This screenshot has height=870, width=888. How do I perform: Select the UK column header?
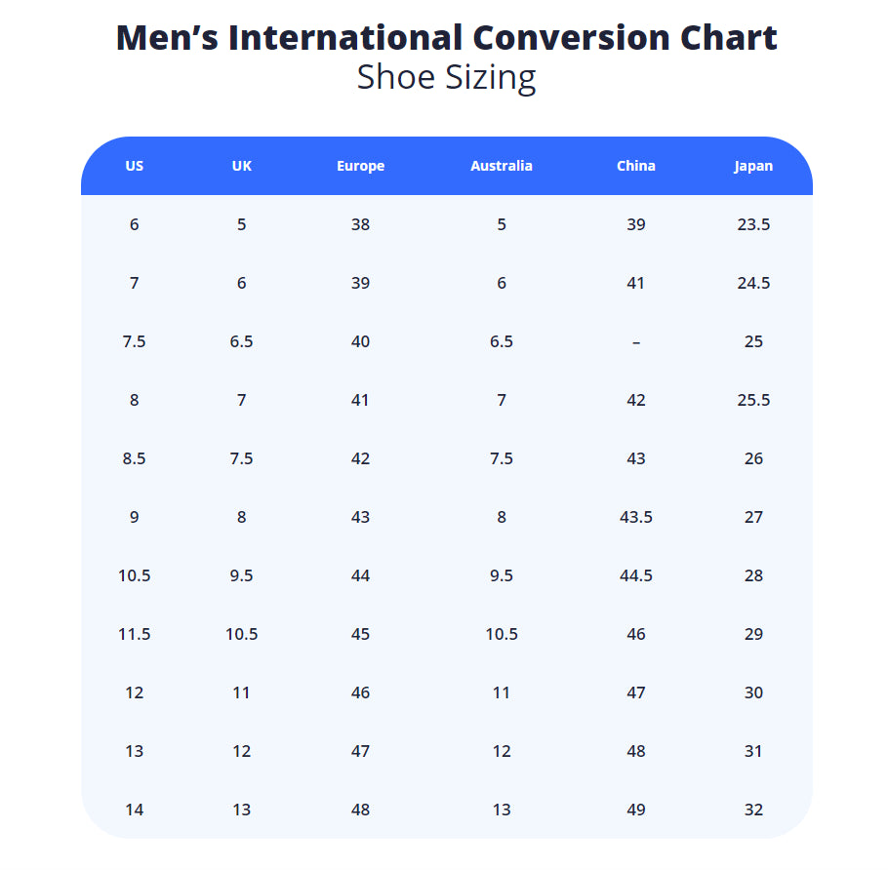242,166
